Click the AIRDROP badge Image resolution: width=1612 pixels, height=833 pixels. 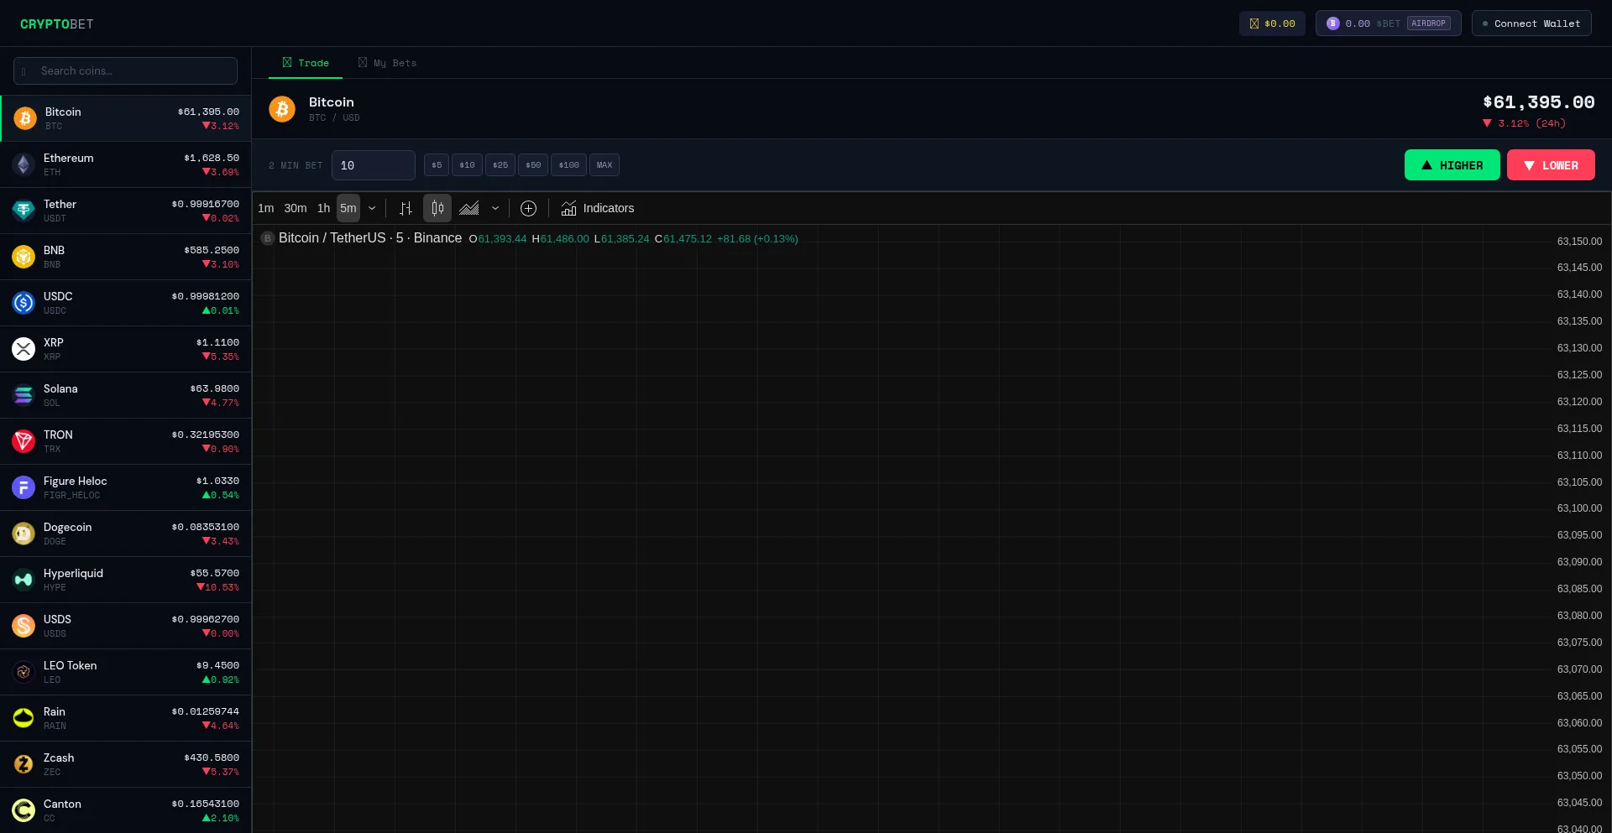click(1428, 23)
